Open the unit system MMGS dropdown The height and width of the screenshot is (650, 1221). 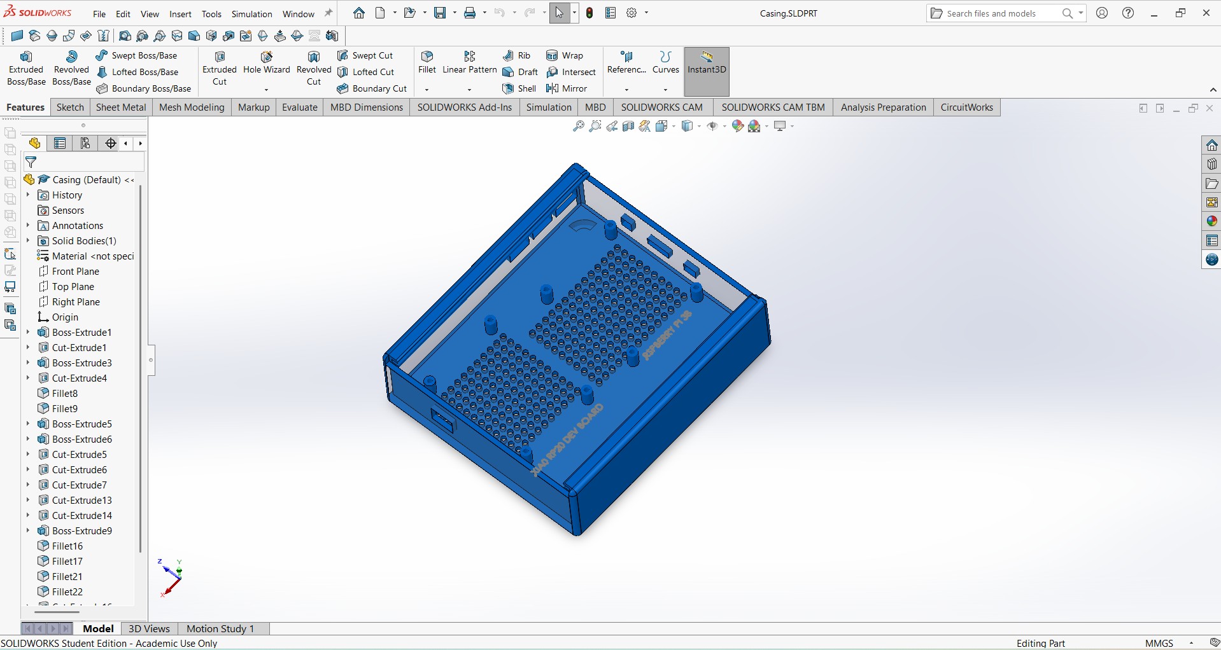1191,643
